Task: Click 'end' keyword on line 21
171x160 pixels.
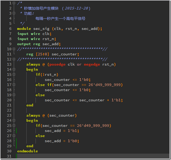Action: pos(30,105)
